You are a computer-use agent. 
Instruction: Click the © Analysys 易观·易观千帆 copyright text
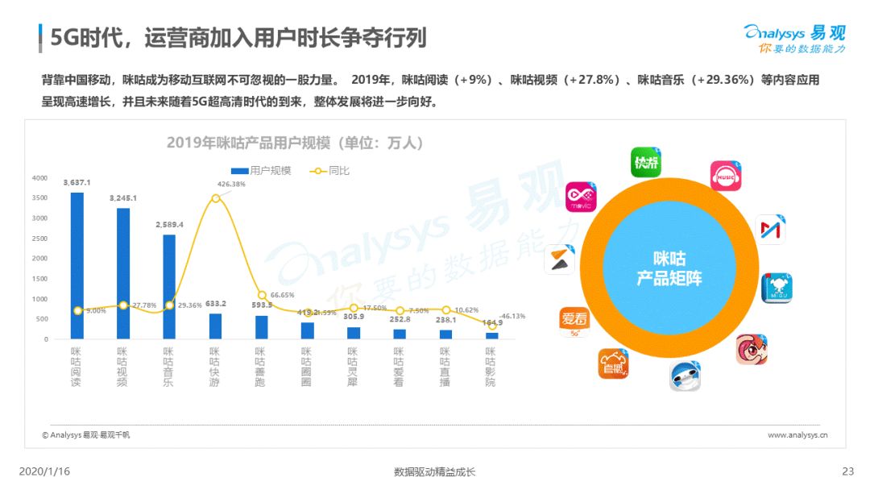tap(85, 435)
